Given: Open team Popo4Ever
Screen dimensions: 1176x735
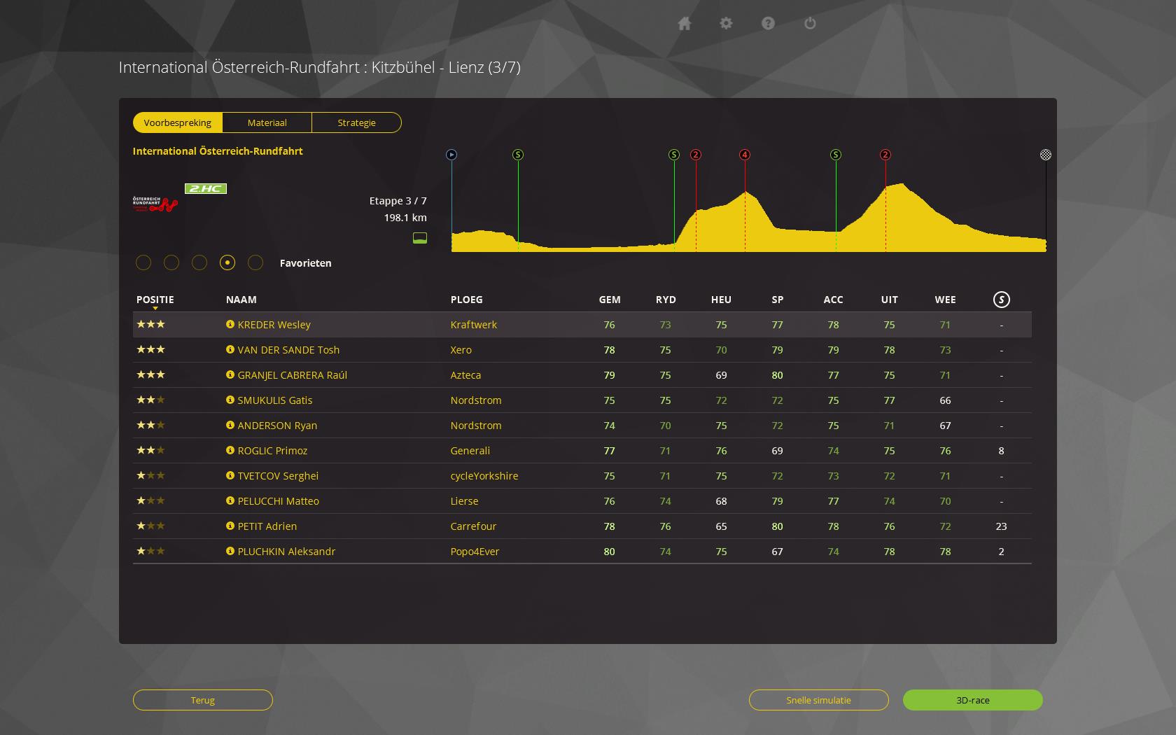Looking at the screenshot, I should [475, 552].
